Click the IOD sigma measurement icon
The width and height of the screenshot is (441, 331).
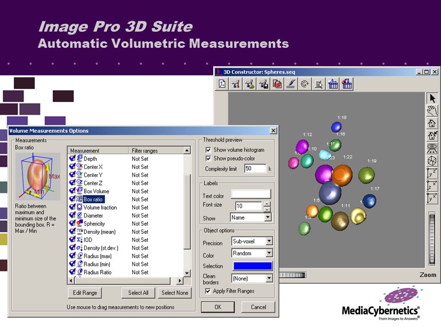79,240
